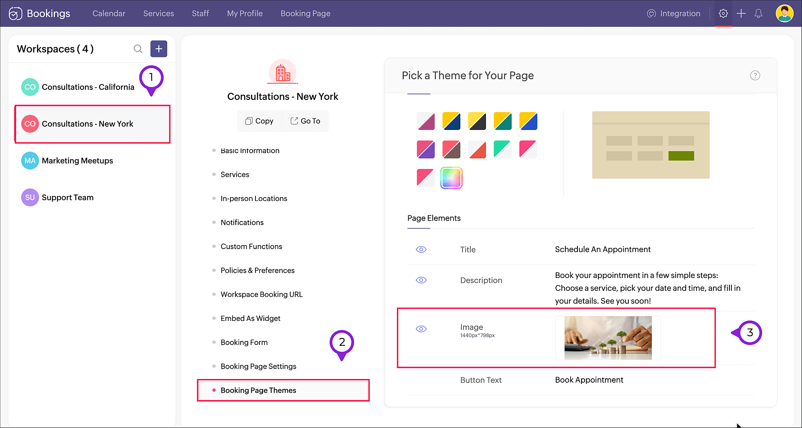Open help for Pick a Theme
802x428 pixels.
[755, 75]
